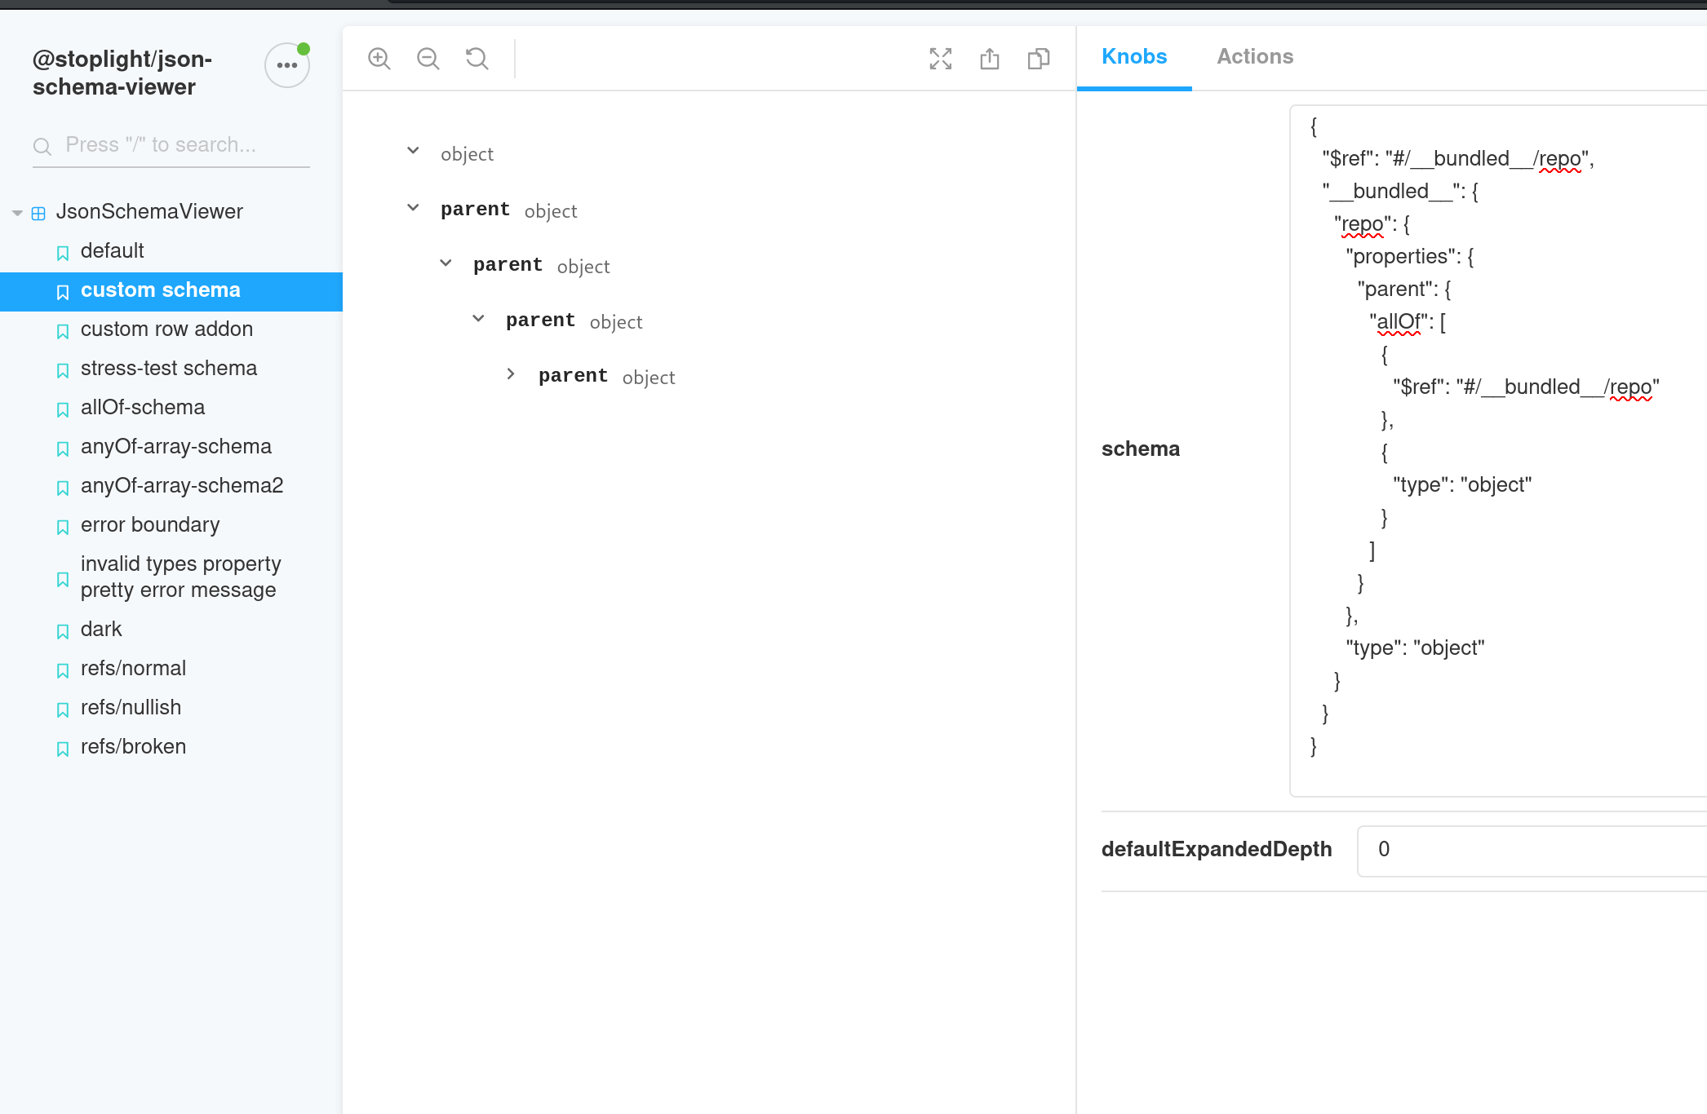Viewport: 1707px width, 1114px height.
Task: Copy canvas link with the duplicate icon
Action: 1039,59
